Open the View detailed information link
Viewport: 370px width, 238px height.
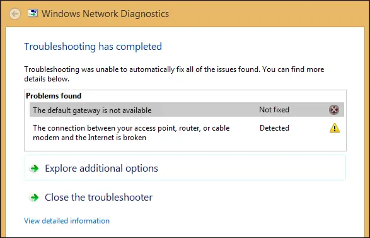[x=67, y=221]
